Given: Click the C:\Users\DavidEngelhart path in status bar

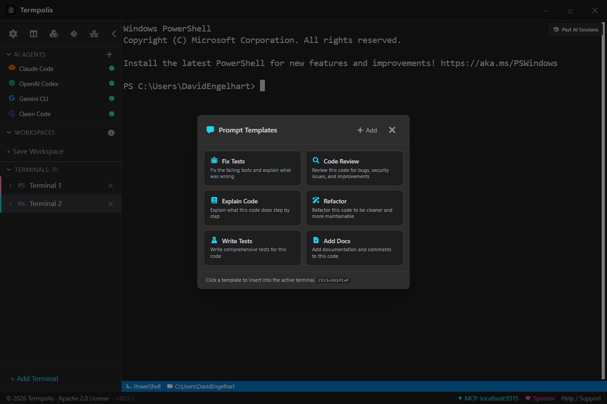Looking at the screenshot, I should click(205, 387).
